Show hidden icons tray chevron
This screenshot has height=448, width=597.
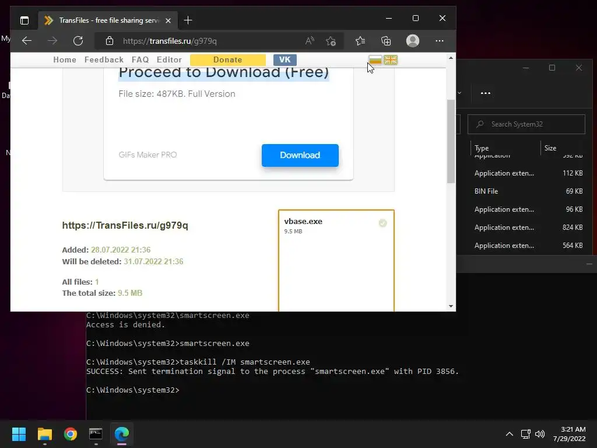click(x=510, y=434)
